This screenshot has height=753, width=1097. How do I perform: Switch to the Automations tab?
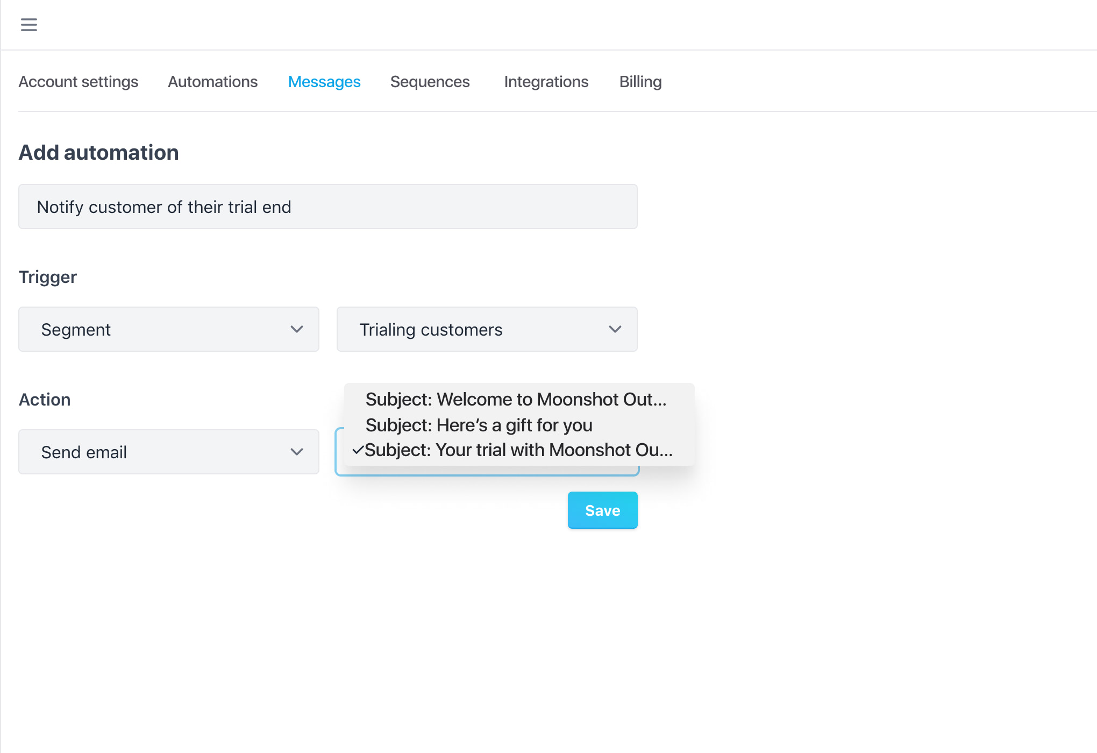pyautogui.click(x=212, y=82)
